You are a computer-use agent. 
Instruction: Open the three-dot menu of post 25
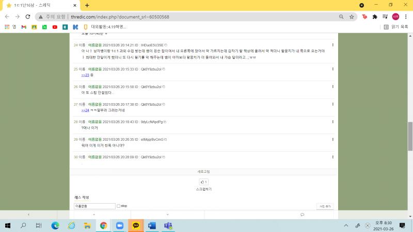pyautogui.click(x=332, y=69)
